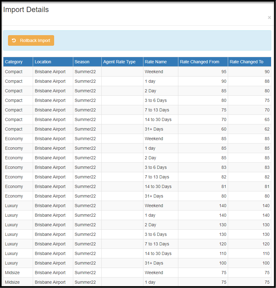Click '1 day' rate name in Luxury row
Image resolution: width=276 pixels, height=288 pixels.
pos(150,215)
